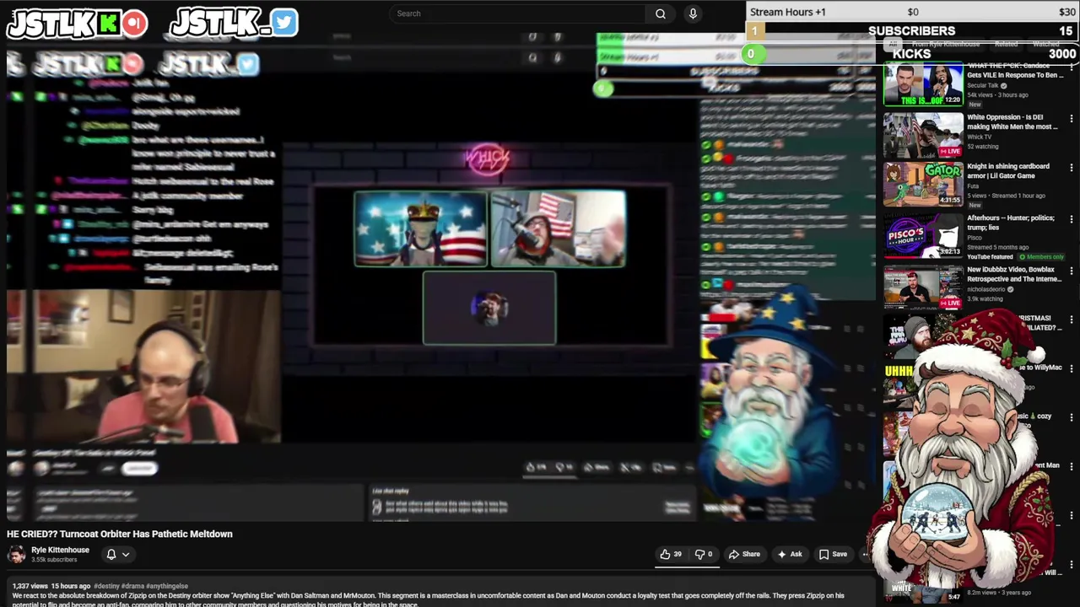Open the Secular Talk channel name
This screenshot has width=1080, height=607.
[x=983, y=85]
